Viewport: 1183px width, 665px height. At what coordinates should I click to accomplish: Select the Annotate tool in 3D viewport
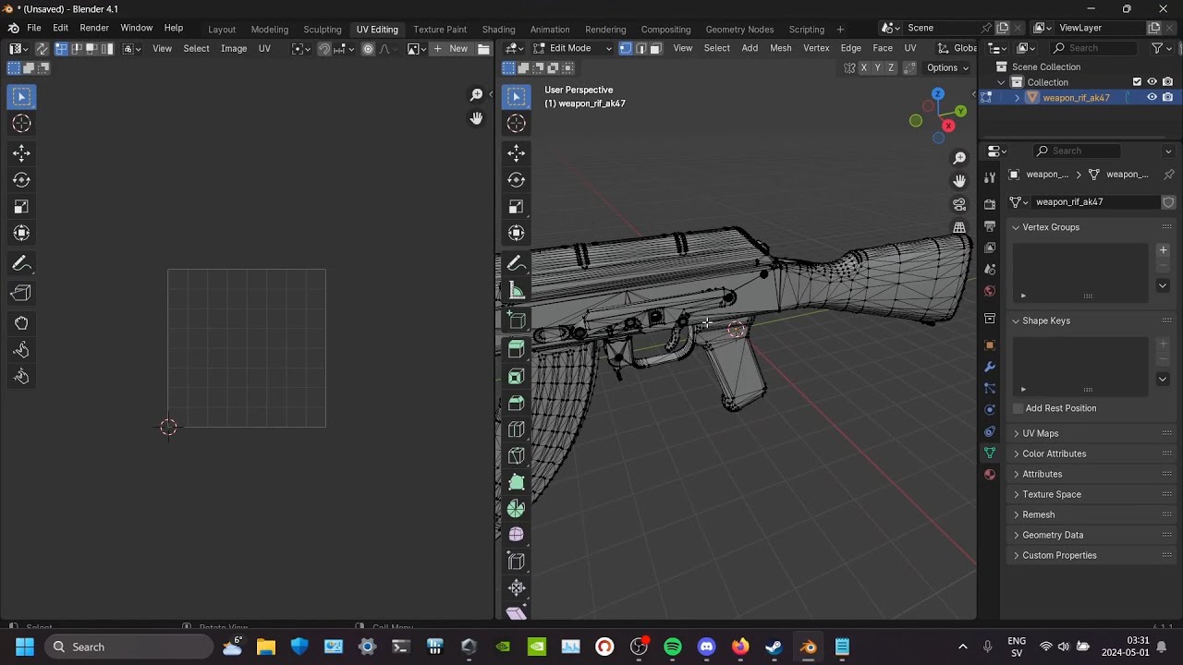click(x=517, y=264)
